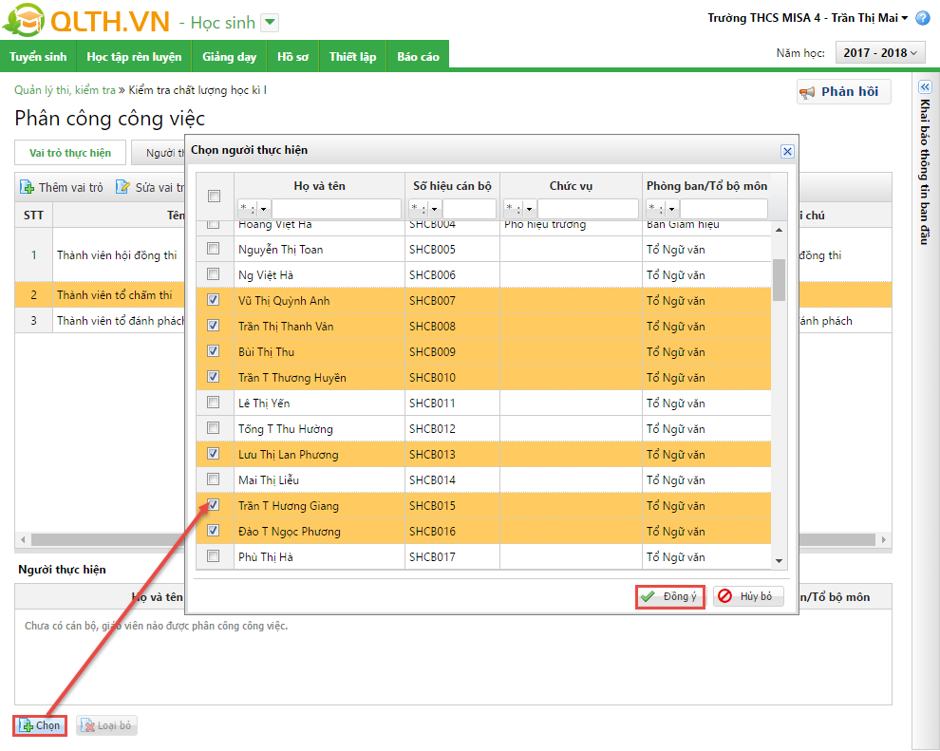Click the Chọn add button

click(40, 725)
